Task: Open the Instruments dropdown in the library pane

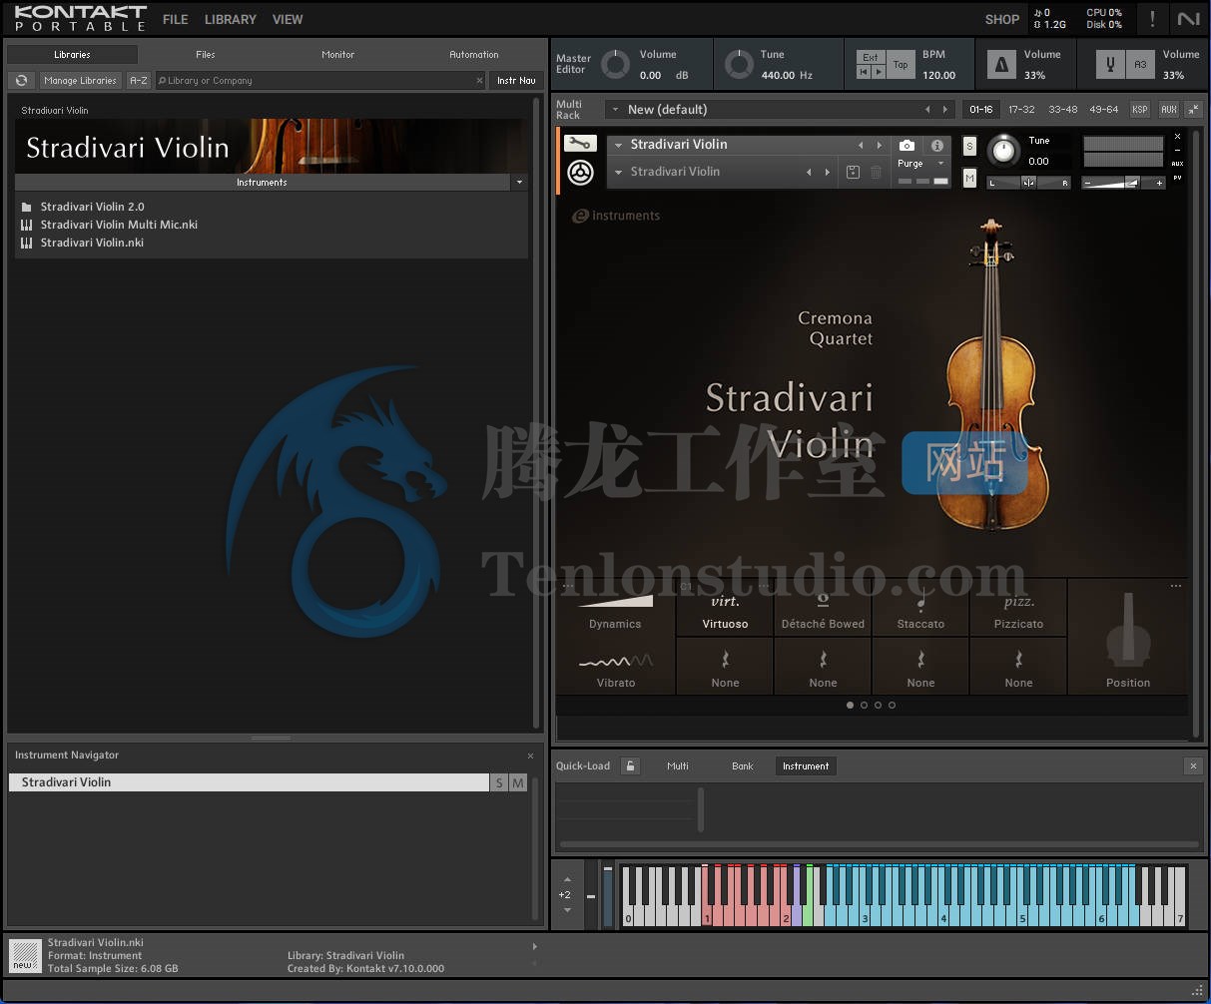Action: [x=518, y=182]
